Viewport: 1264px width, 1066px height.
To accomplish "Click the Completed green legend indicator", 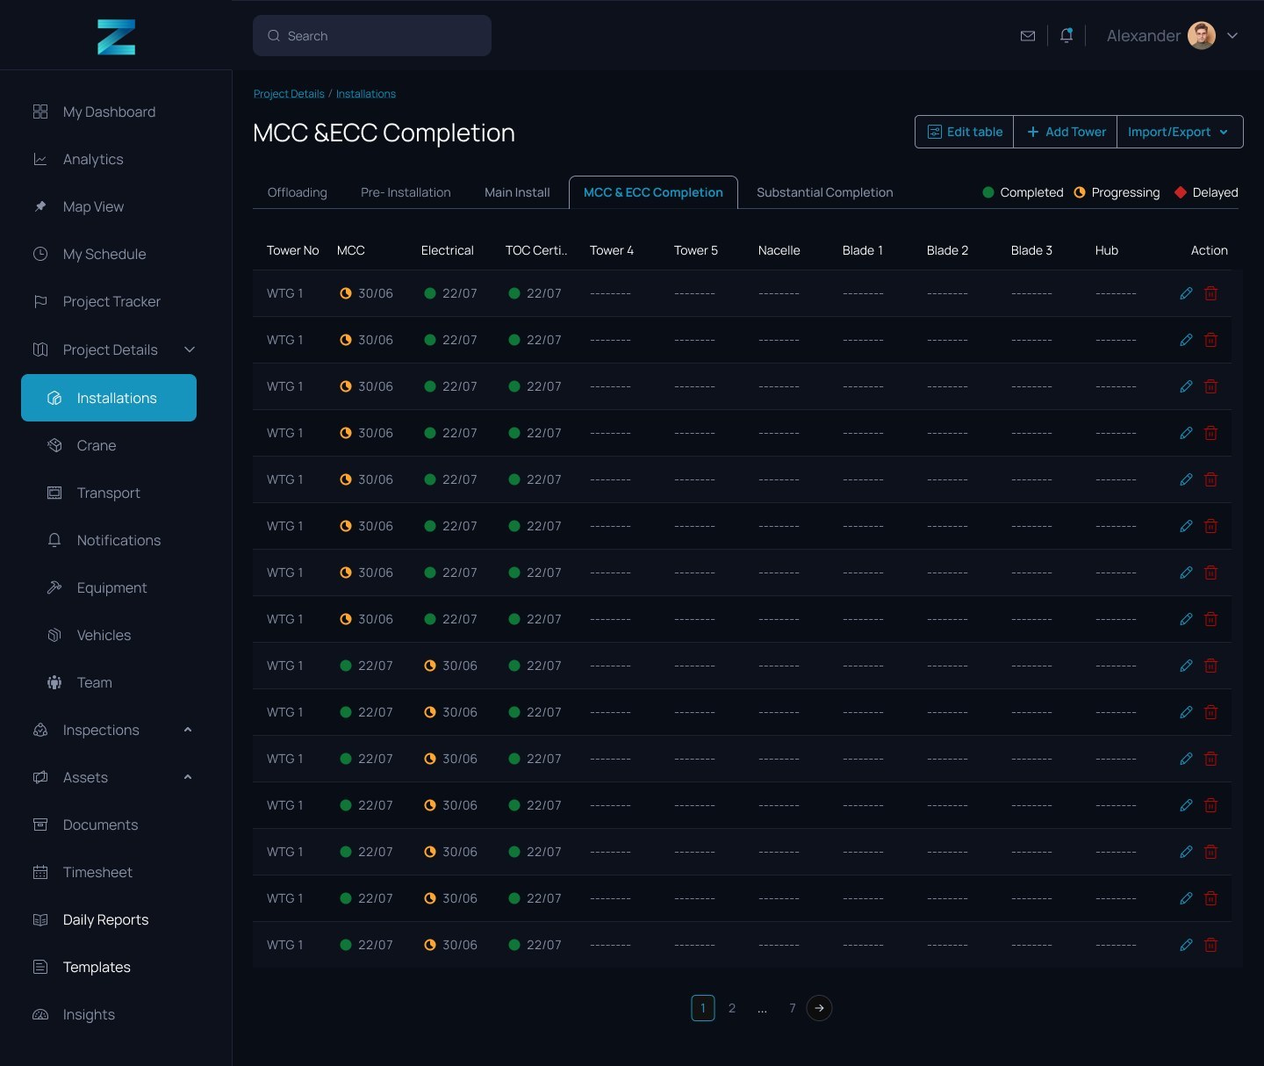I will (x=988, y=192).
